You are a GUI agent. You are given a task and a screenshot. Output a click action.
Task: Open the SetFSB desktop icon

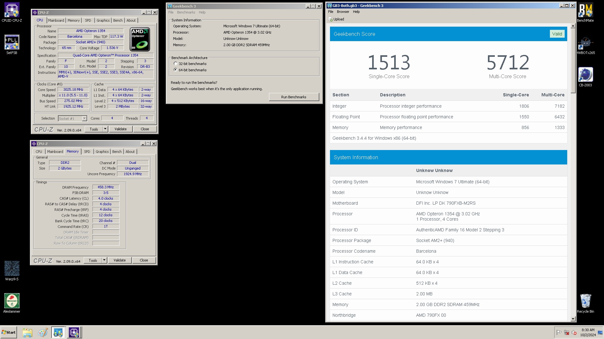pyautogui.click(x=12, y=45)
